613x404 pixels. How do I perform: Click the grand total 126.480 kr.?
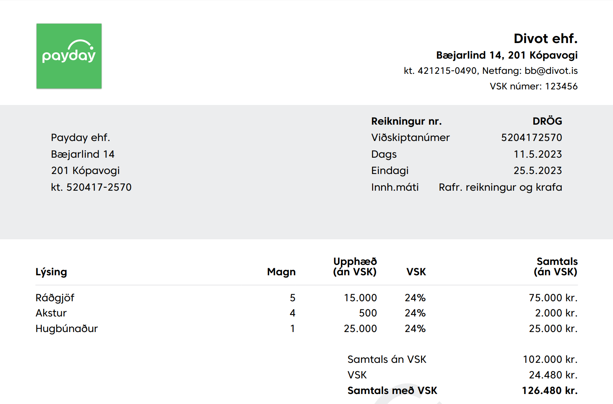550,391
